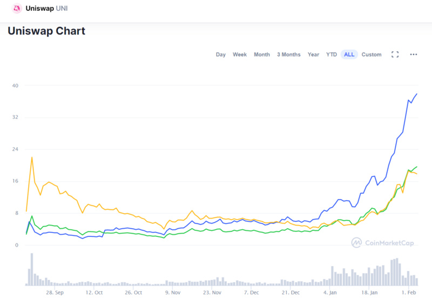Open the three-dots more options menu

point(413,54)
